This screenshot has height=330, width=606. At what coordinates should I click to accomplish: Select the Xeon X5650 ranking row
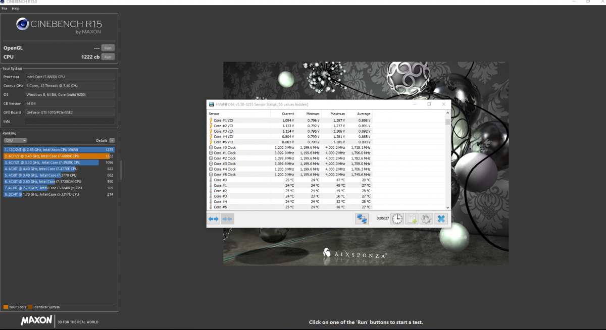coord(59,150)
